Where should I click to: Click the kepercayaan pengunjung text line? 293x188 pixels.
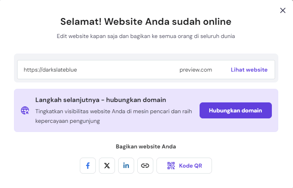click(x=67, y=120)
